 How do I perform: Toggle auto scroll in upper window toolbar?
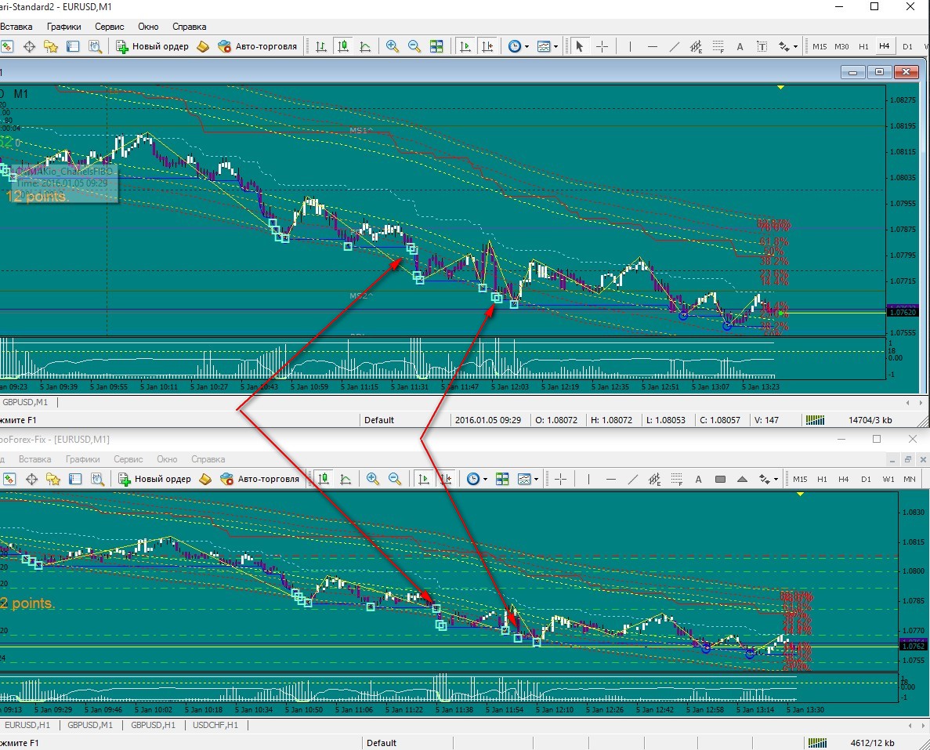(x=465, y=46)
